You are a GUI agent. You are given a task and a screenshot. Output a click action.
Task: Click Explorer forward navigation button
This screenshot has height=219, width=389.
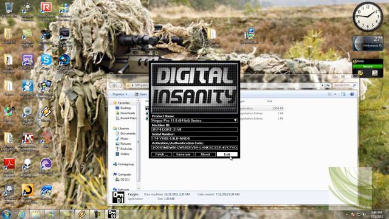119,85
